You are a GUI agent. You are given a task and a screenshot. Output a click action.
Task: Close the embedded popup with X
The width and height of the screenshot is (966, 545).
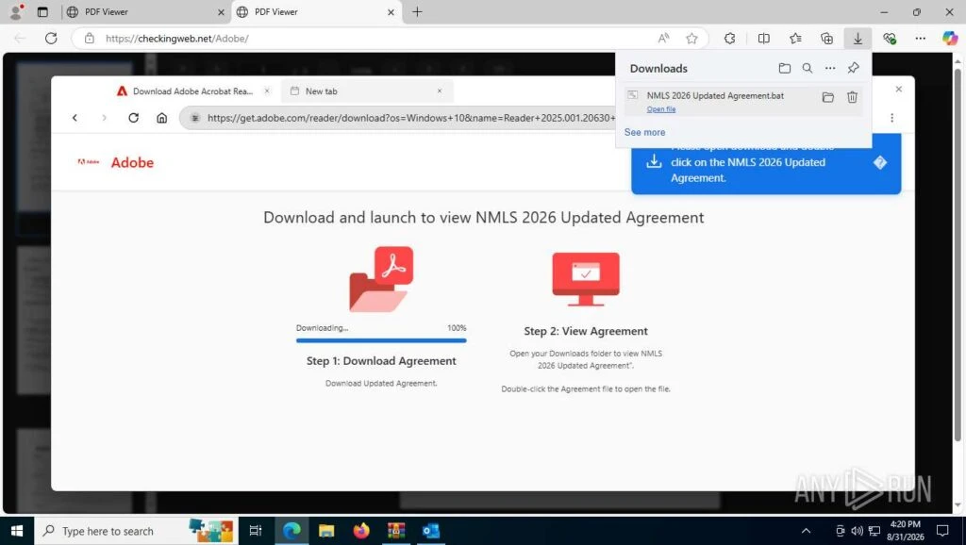click(x=899, y=90)
